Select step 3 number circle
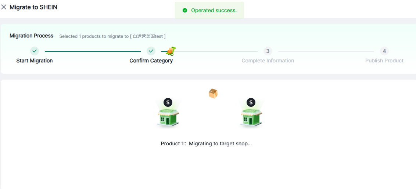Viewport: 416px width, 189px height. [268, 51]
